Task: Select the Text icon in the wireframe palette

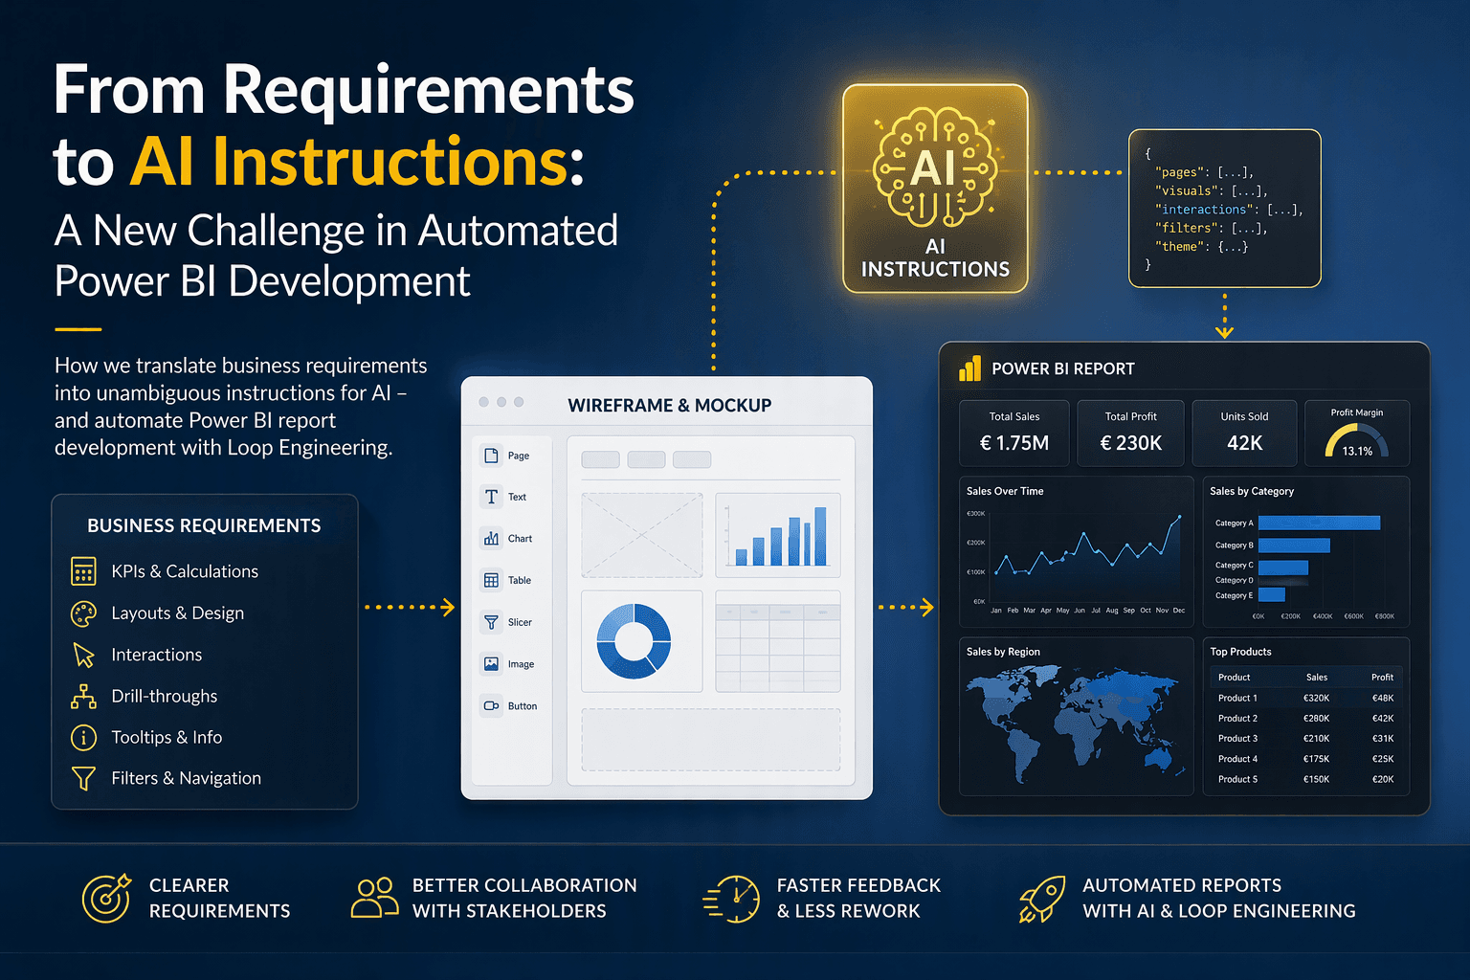Action: click(491, 497)
